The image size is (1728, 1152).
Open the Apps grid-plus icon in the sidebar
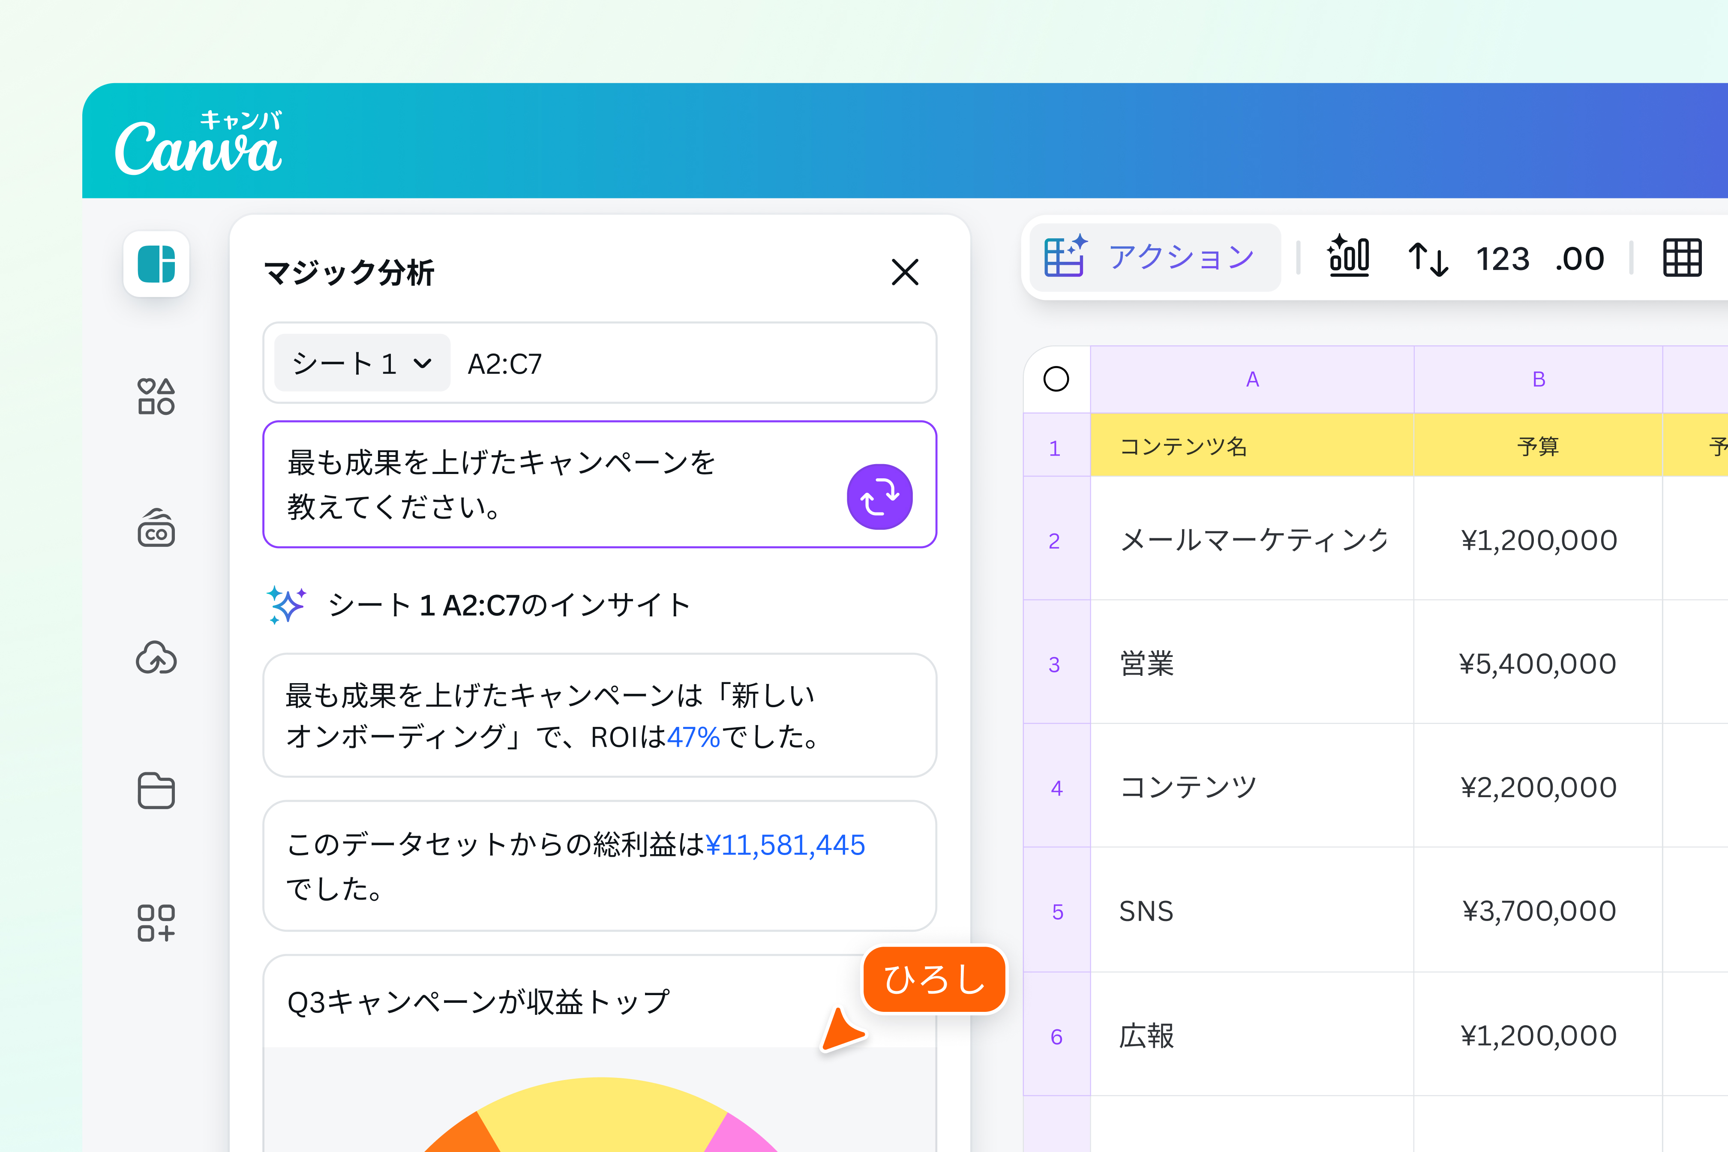point(156,923)
